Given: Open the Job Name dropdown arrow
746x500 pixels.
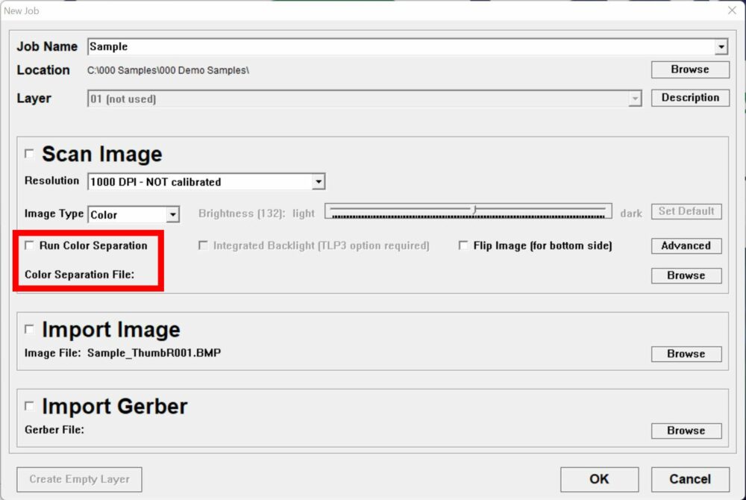Looking at the screenshot, I should pyautogui.click(x=721, y=46).
